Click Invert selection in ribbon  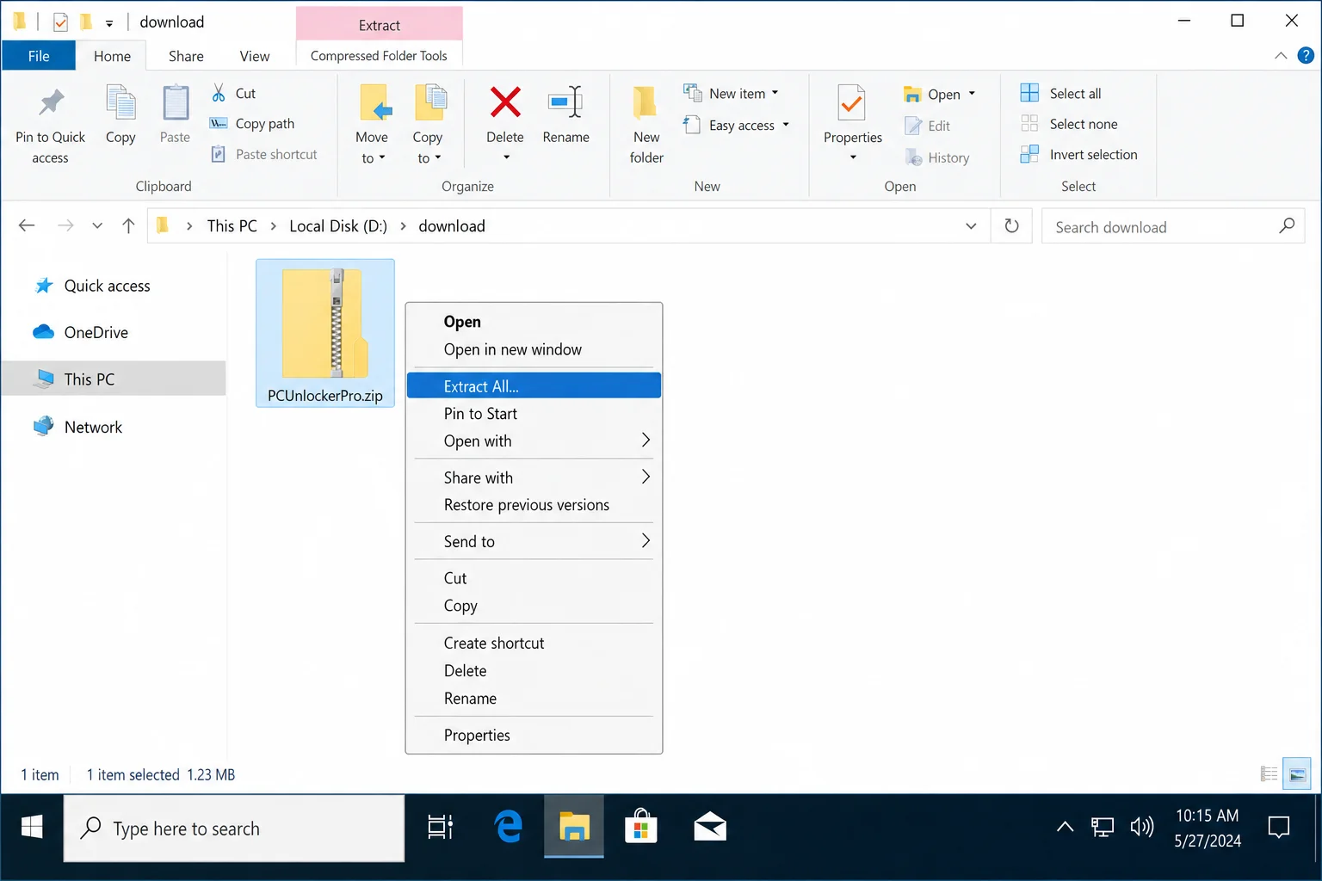[x=1079, y=155]
